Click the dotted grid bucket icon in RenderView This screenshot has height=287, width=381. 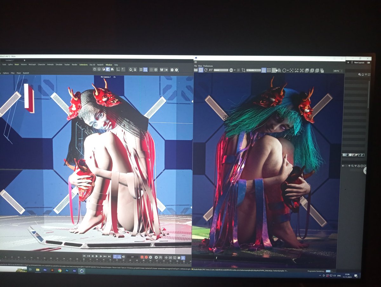tap(269, 70)
